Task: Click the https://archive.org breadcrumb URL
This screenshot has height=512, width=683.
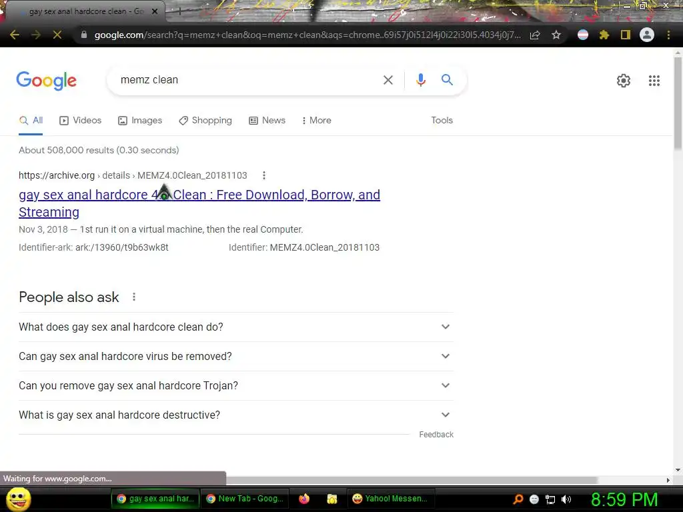Action: (57, 175)
